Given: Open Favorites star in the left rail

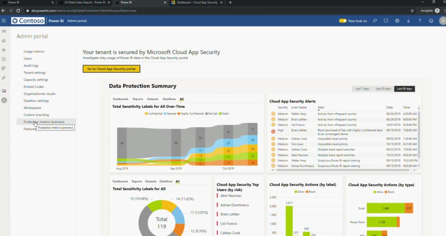Looking at the screenshot, I should (4, 50).
